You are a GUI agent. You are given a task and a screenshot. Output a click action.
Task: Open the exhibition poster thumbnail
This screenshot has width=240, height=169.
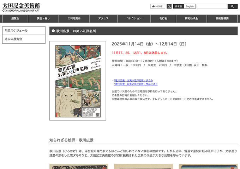pos(78,81)
